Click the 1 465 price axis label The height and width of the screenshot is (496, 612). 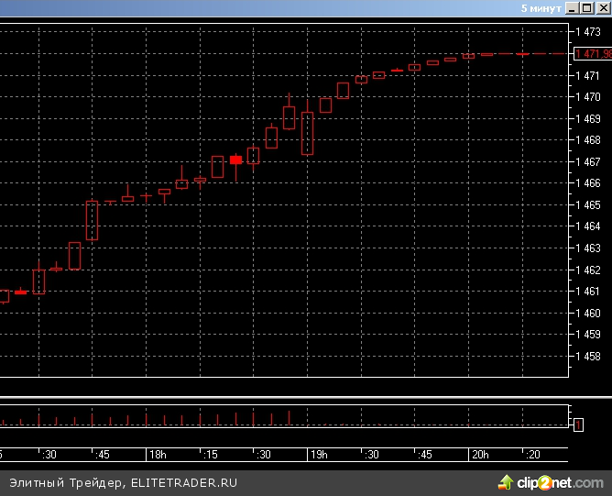click(x=587, y=205)
